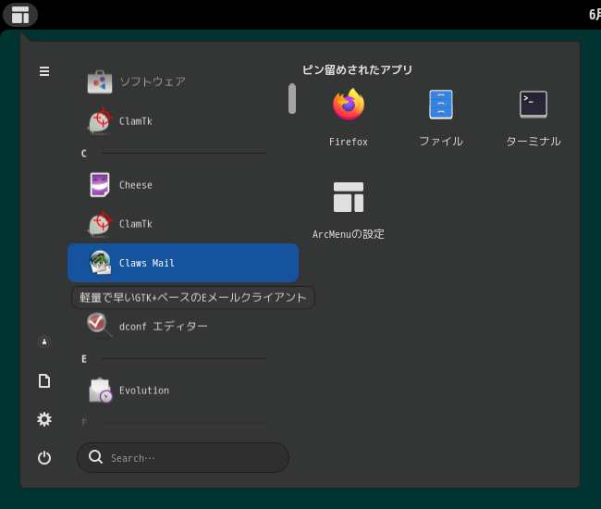Launch the Cheese webcam app
601x509 pixels.
[x=183, y=185]
